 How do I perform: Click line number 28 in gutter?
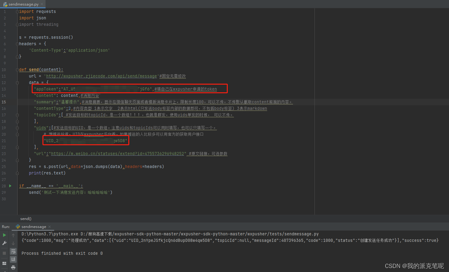pyautogui.click(x=4, y=186)
